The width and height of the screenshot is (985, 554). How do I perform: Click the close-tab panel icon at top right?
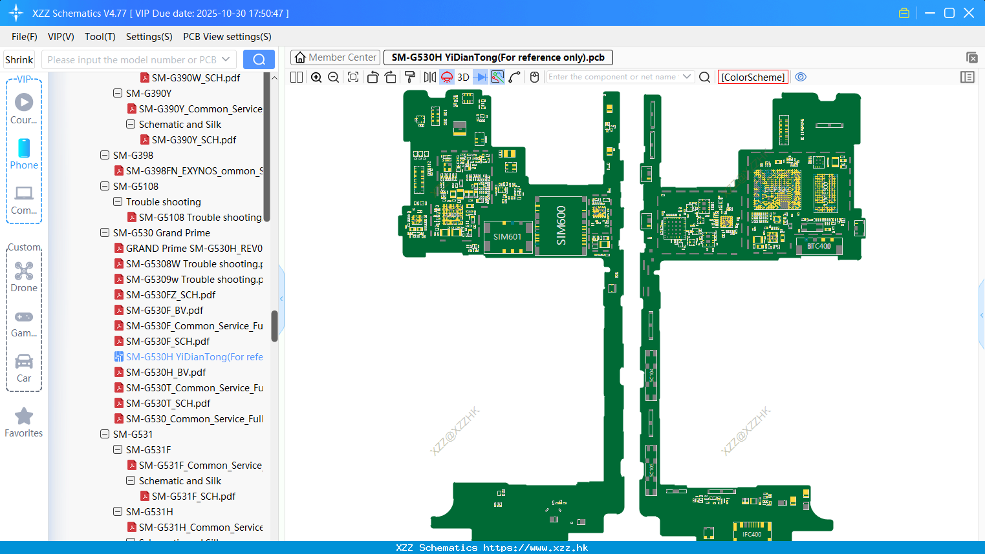971,57
